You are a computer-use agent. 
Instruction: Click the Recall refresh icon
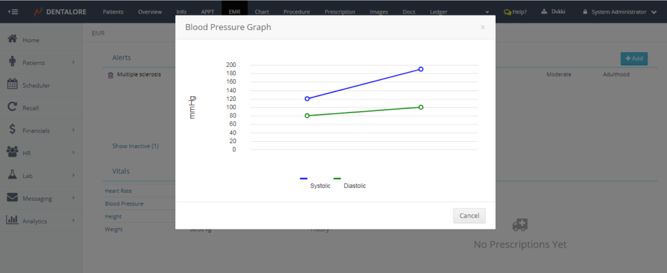click(12, 107)
